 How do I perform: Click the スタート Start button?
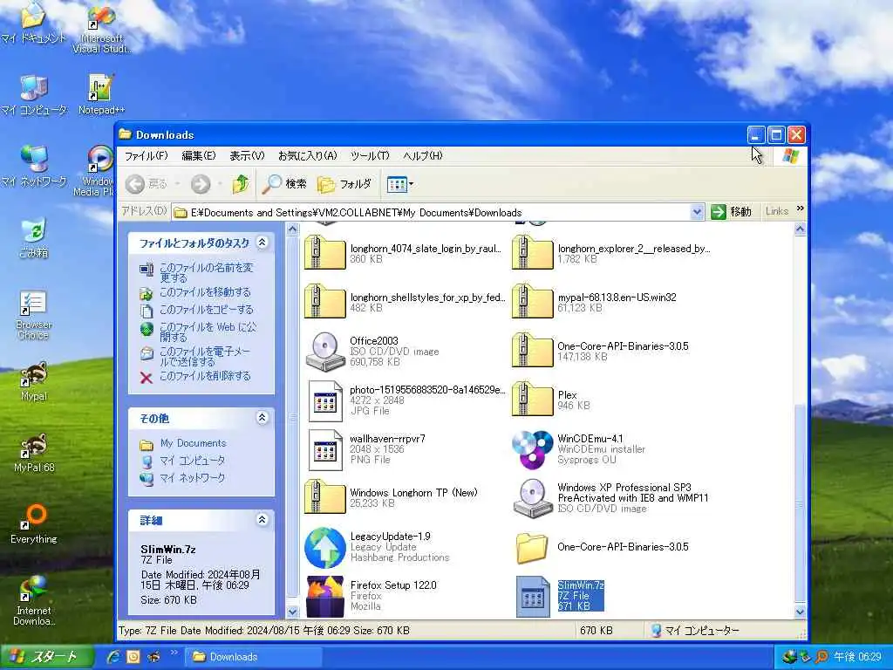[x=47, y=657]
